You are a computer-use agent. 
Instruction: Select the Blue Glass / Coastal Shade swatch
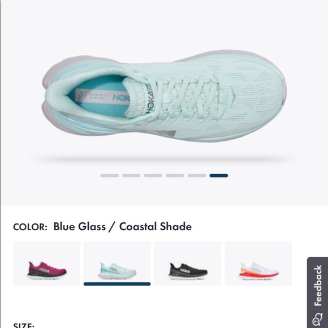point(117,264)
